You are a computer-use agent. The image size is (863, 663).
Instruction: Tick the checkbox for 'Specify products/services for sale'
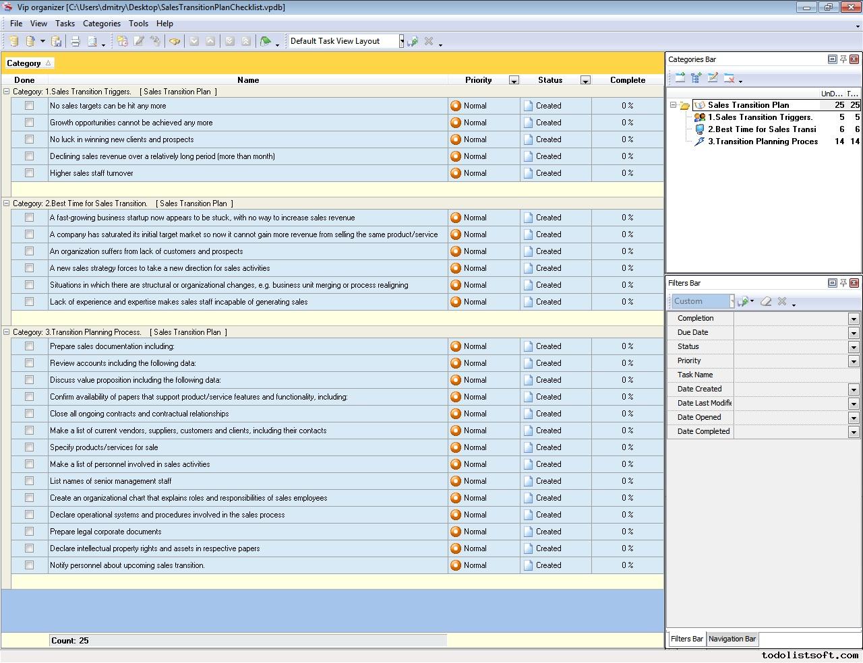(29, 447)
